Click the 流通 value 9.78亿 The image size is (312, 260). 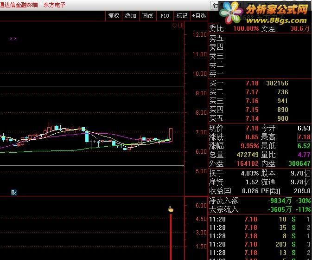pos(300,182)
